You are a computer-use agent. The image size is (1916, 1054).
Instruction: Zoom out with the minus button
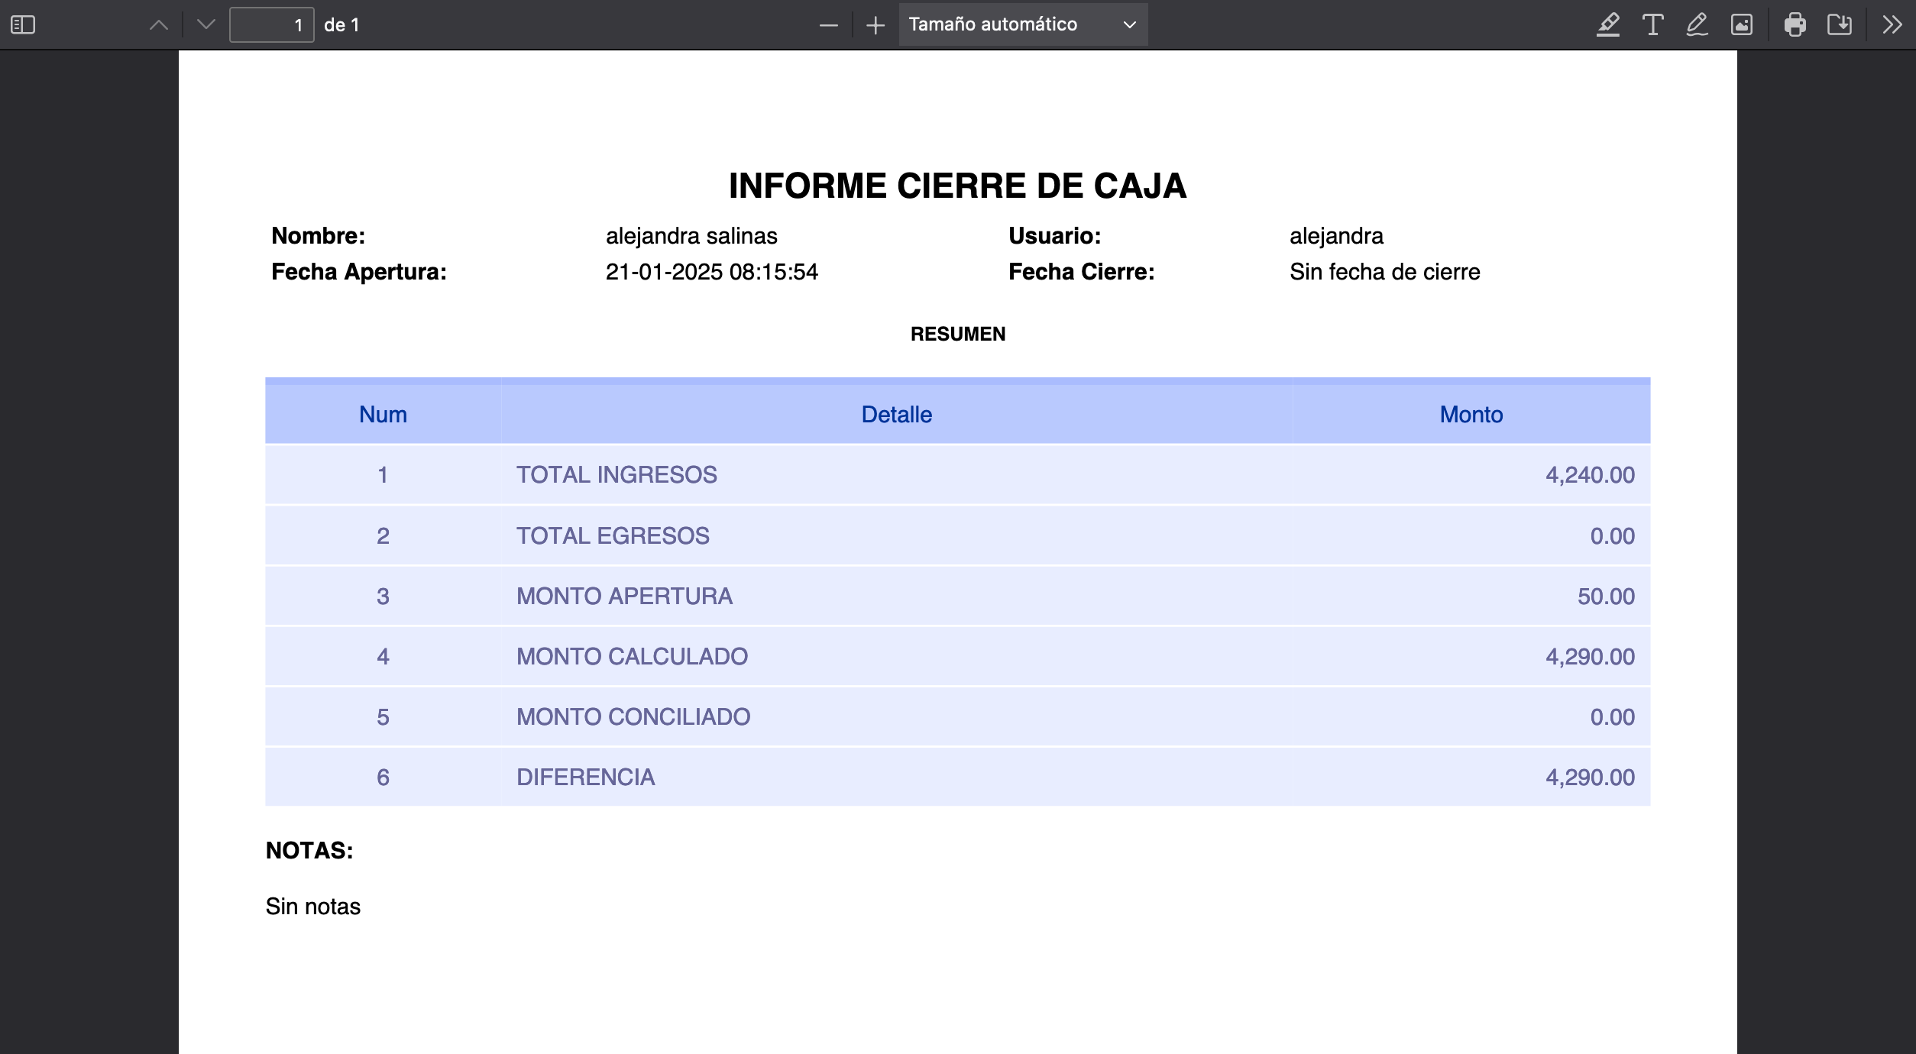click(828, 25)
